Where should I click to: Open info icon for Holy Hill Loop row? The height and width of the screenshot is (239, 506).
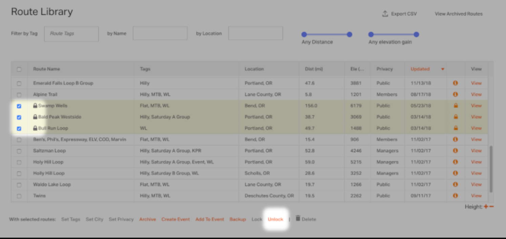[455, 162]
